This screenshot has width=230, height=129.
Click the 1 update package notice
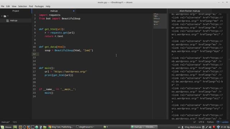click(223, 122)
